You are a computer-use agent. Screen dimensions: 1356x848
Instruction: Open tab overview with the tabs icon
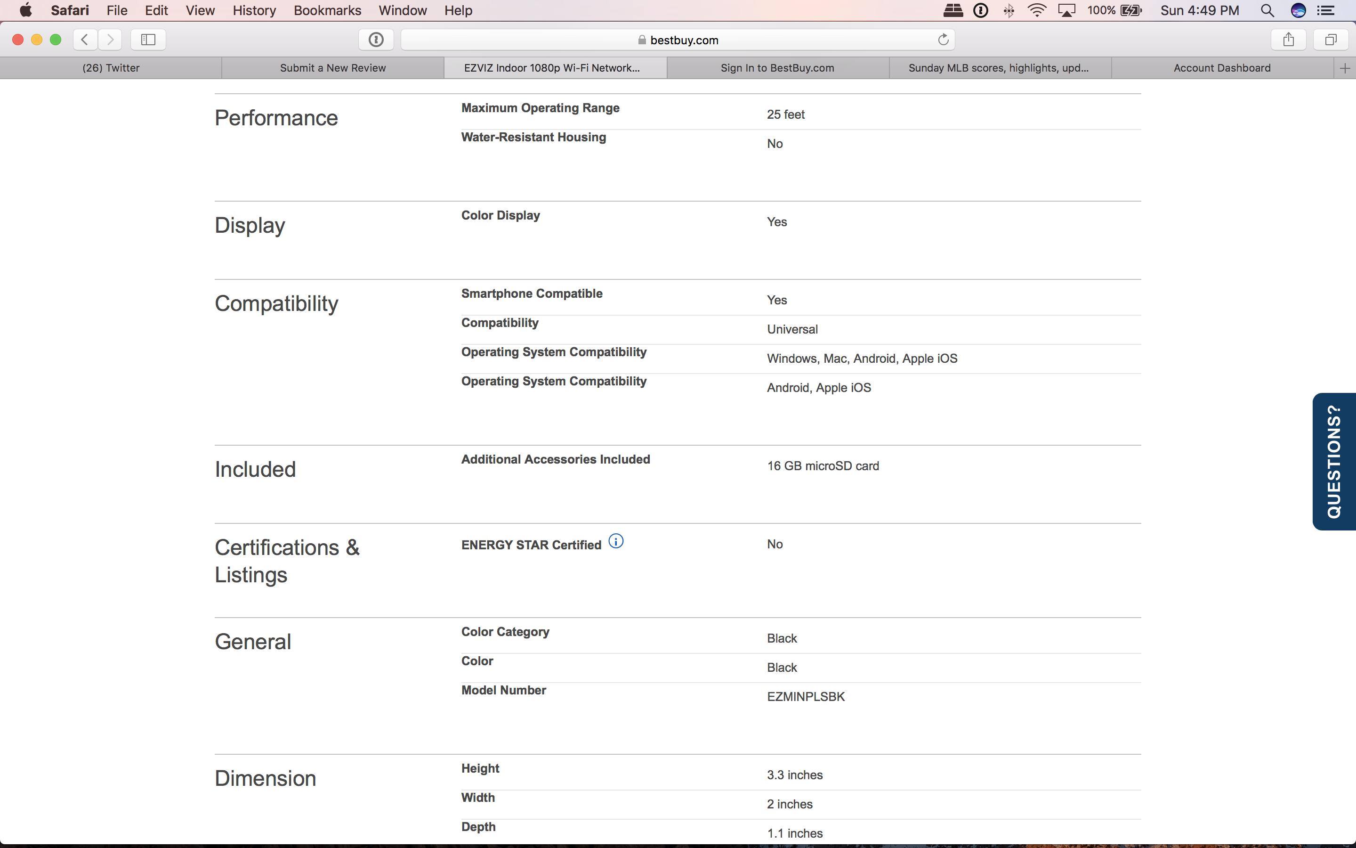(1330, 39)
